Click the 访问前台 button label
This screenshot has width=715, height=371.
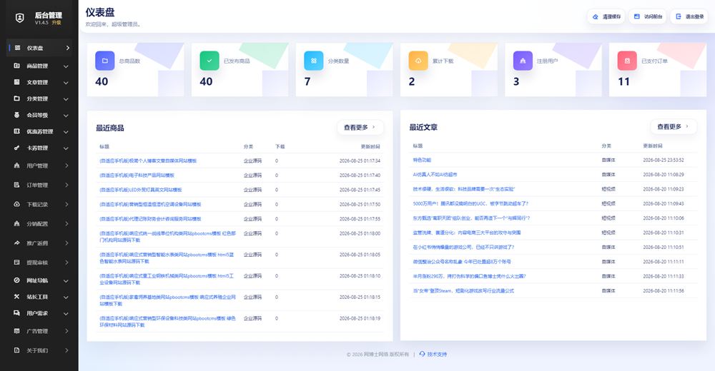(x=653, y=16)
